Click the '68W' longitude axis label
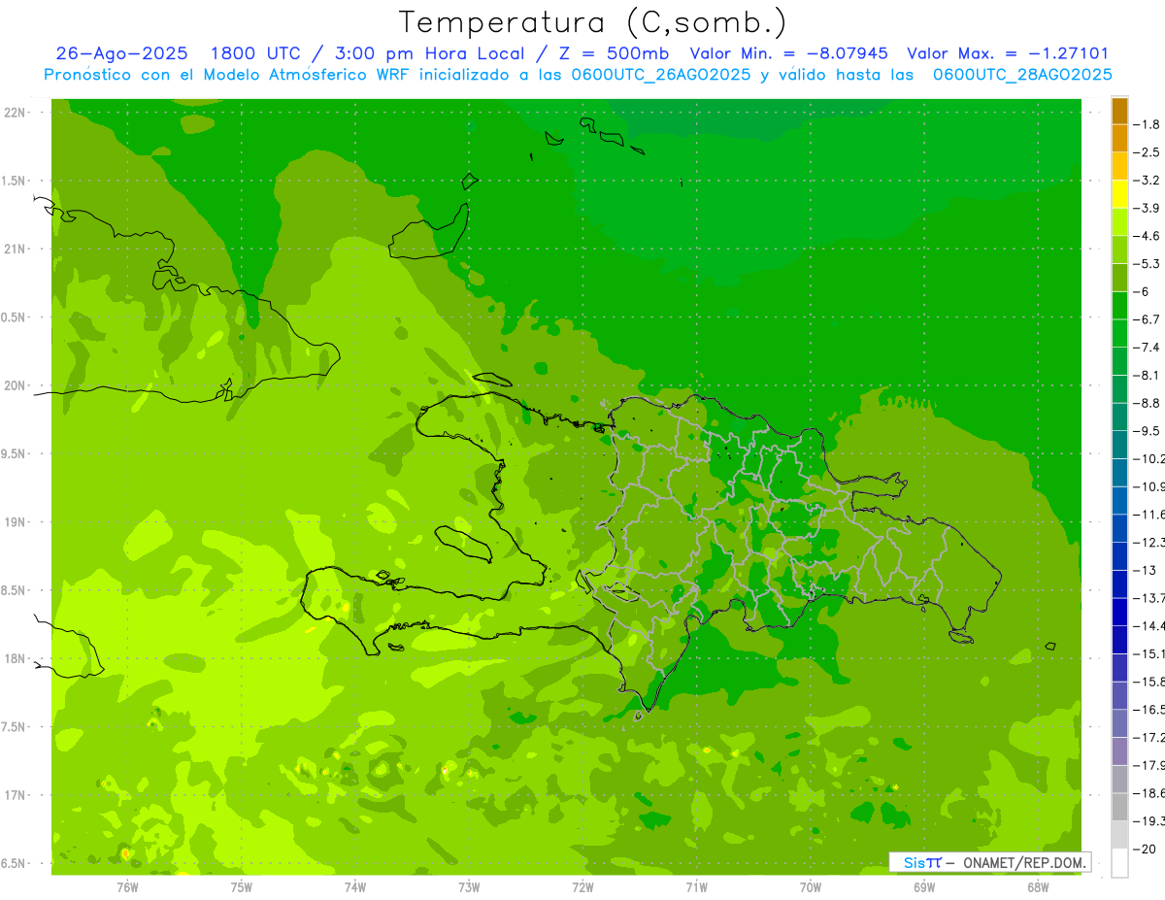Image resolution: width=1165 pixels, height=900 pixels. pyautogui.click(x=1038, y=887)
